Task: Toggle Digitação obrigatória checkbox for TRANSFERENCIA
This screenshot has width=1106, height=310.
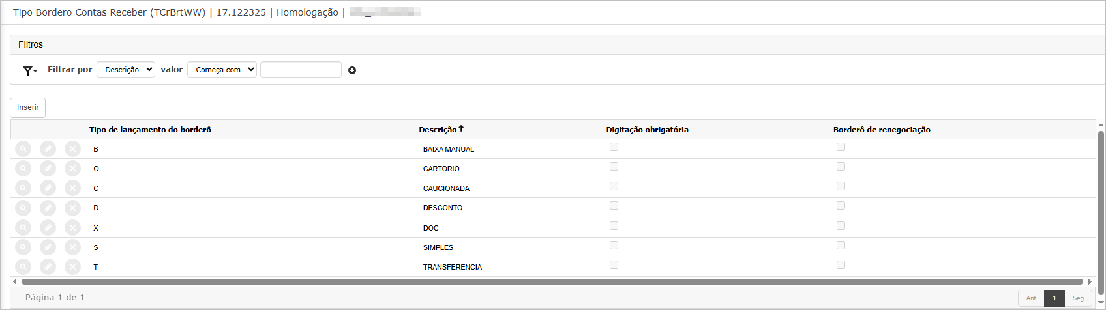Action: point(614,265)
